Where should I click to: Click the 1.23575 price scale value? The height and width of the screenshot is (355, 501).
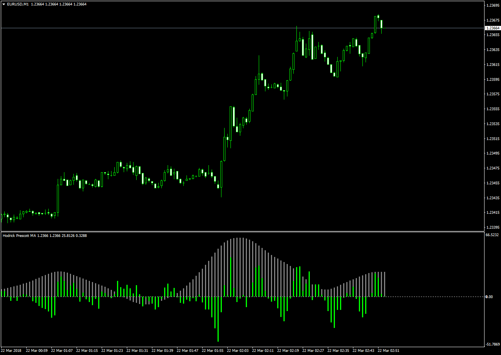[493, 94]
